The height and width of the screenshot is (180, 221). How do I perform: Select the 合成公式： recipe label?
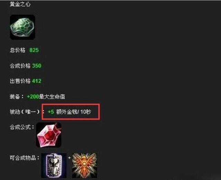click(22, 127)
